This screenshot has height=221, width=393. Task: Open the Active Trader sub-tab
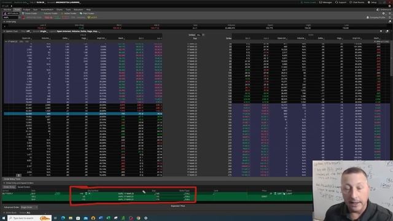tap(69, 14)
